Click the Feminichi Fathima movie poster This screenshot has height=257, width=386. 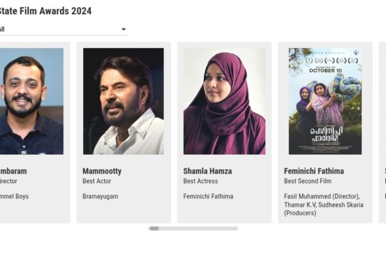pos(325,101)
